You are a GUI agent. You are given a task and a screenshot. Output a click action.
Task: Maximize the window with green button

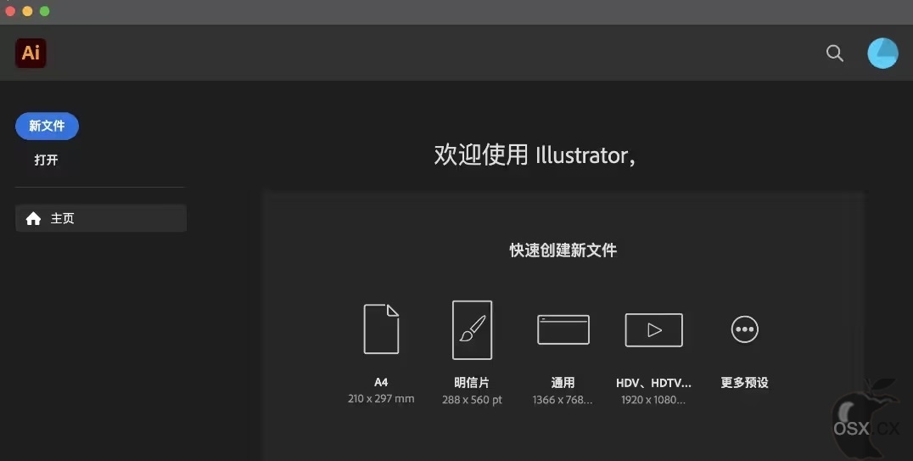[45, 11]
